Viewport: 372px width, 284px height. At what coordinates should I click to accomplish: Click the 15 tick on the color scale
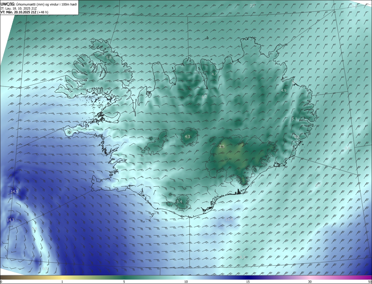pos(248,282)
